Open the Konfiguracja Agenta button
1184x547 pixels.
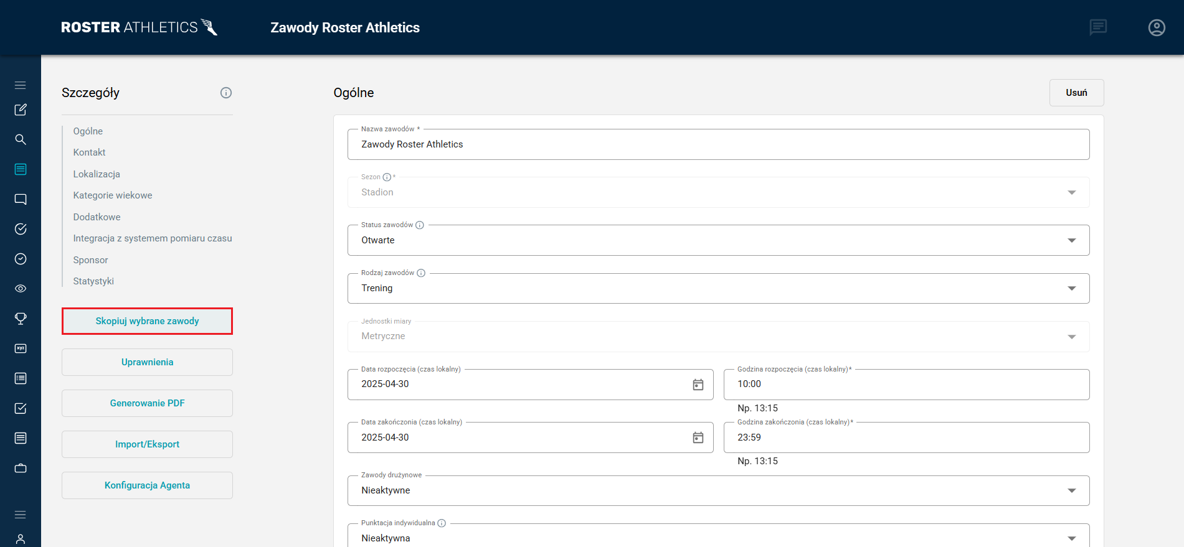click(x=147, y=485)
